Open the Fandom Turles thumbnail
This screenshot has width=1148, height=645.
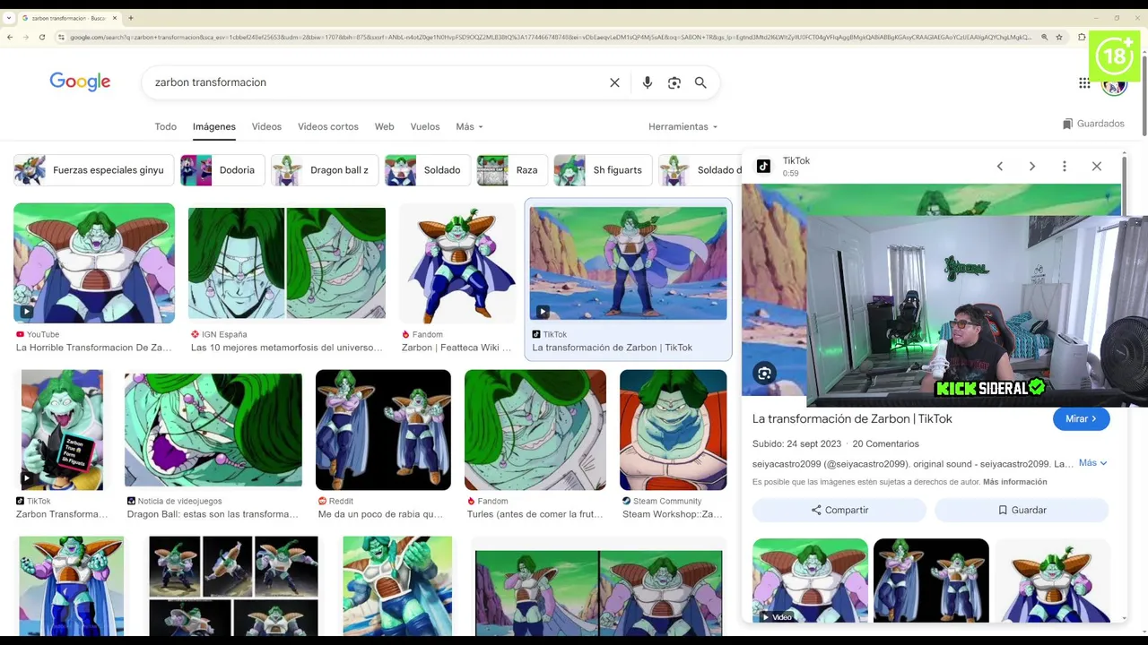click(x=535, y=430)
